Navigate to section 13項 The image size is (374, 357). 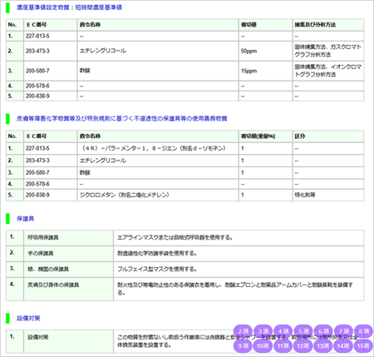pyautogui.click(x=323, y=346)
